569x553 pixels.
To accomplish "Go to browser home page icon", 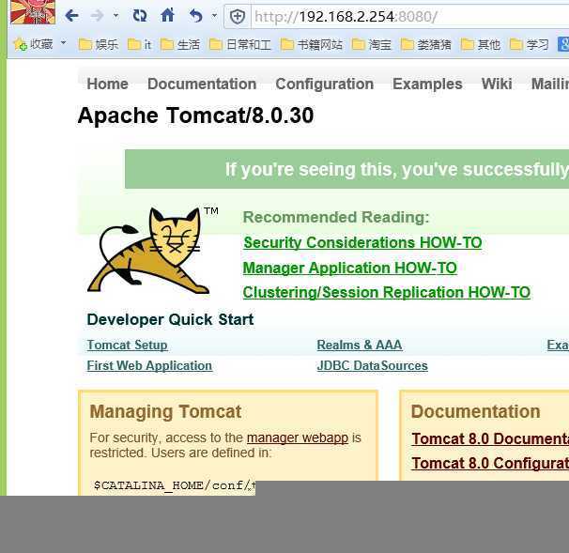I will pos(167,16).
